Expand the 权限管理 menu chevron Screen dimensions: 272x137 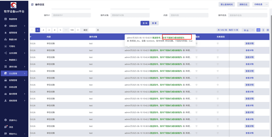point(25,80)
